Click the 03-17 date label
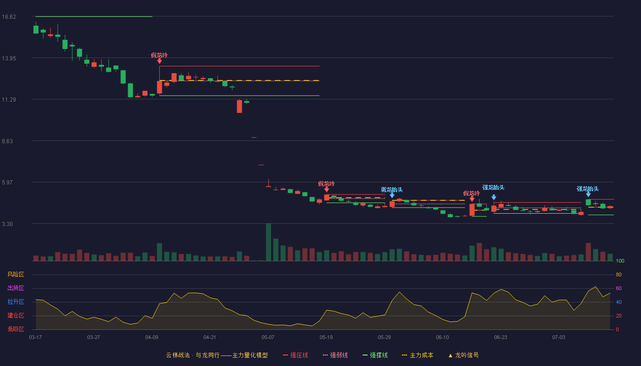The height and width of the screenshot is (366, 641). 35,337
